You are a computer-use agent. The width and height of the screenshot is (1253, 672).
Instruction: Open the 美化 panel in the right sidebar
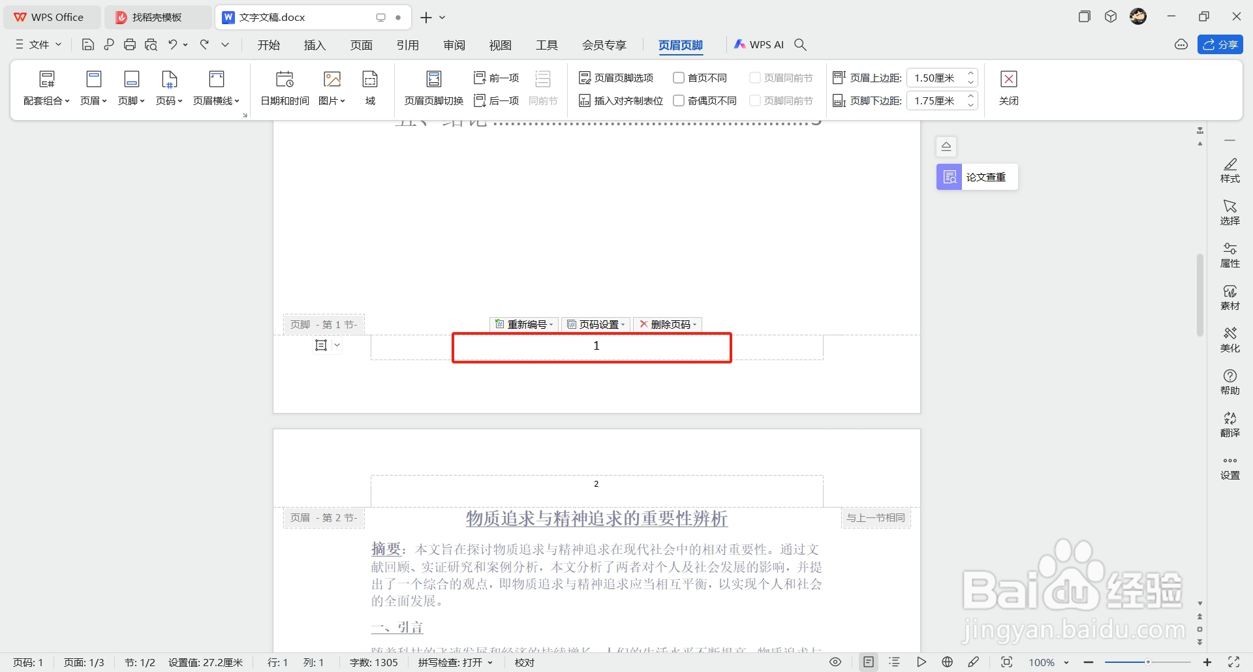pos(1230,340)
